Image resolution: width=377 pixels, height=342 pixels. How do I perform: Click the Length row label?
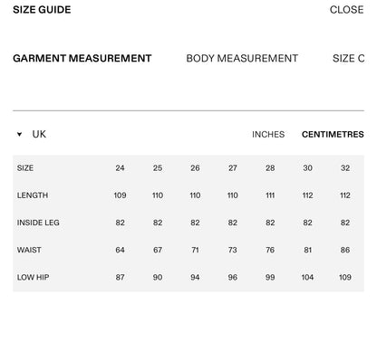point(33,195)
